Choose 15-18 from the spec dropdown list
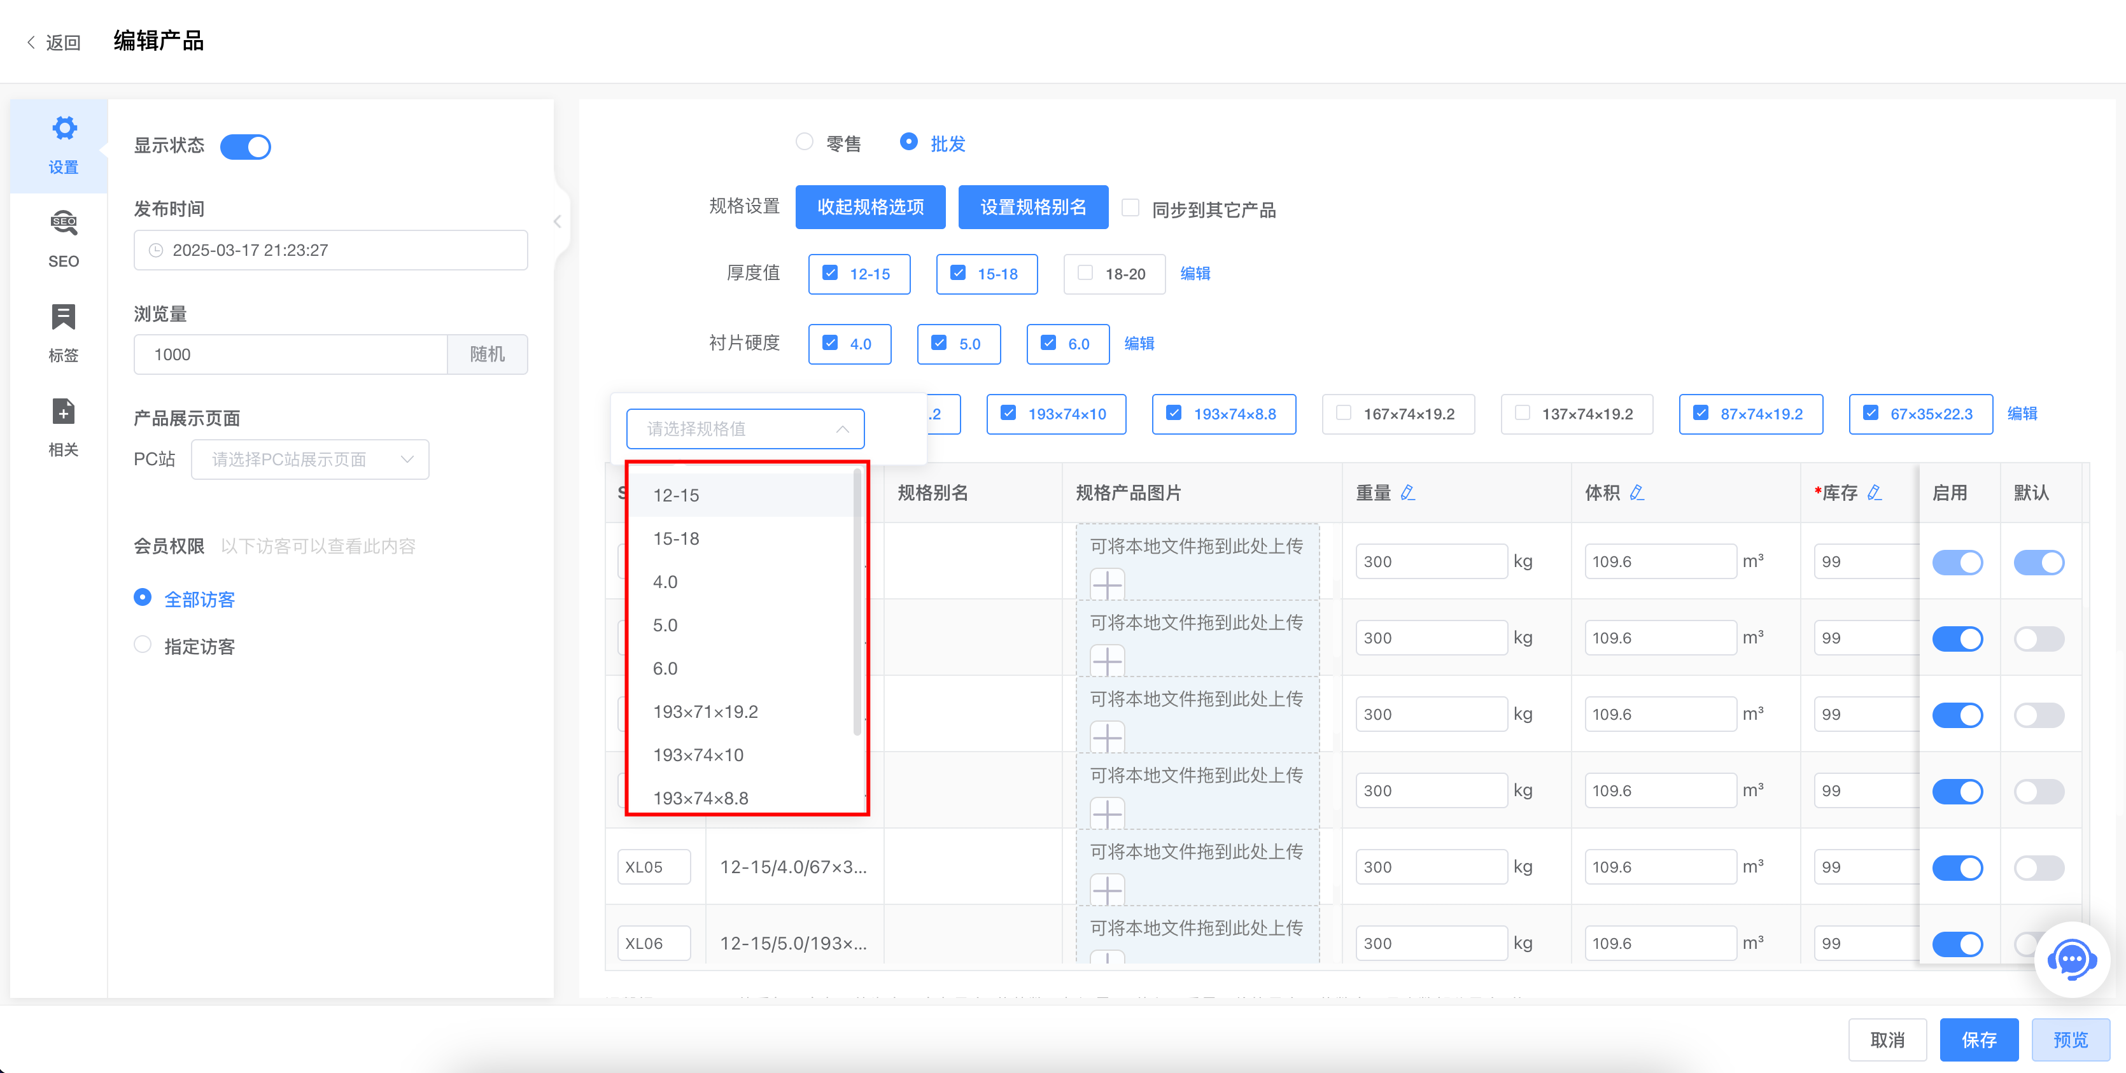Viewport: 2126px width, 1073px height. click(x=741, y=538)
